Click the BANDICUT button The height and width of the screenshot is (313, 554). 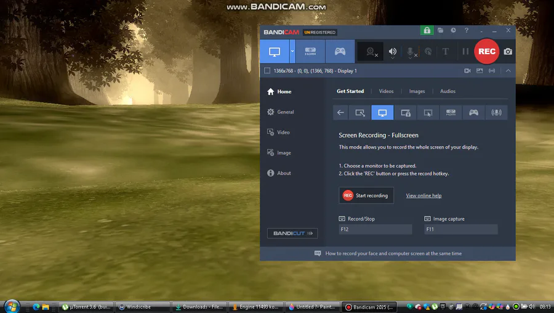pos(292,234)
